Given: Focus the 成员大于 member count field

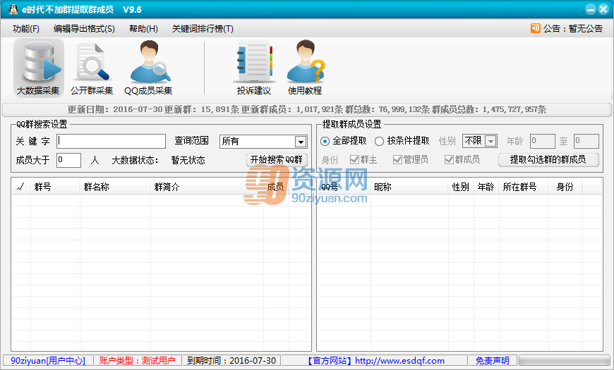Looking at the screenshot, I should [69, 160].
